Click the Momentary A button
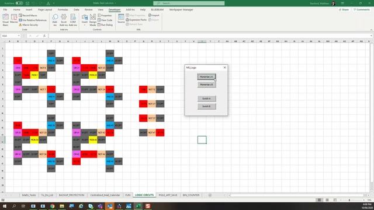Image resolution: width=374 pixels, height=210 pixels. pyautogui.click(x=206, y=77)
